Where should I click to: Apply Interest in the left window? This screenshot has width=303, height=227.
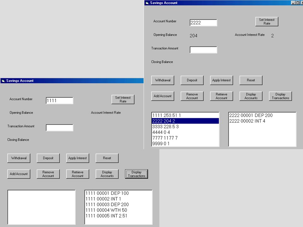click(x=78, y=158)
